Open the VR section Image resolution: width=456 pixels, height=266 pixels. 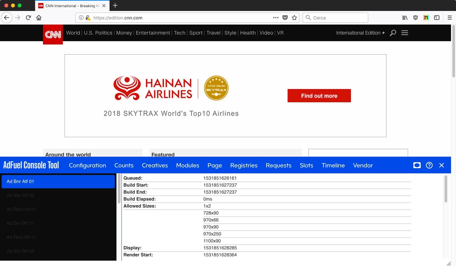280,33
